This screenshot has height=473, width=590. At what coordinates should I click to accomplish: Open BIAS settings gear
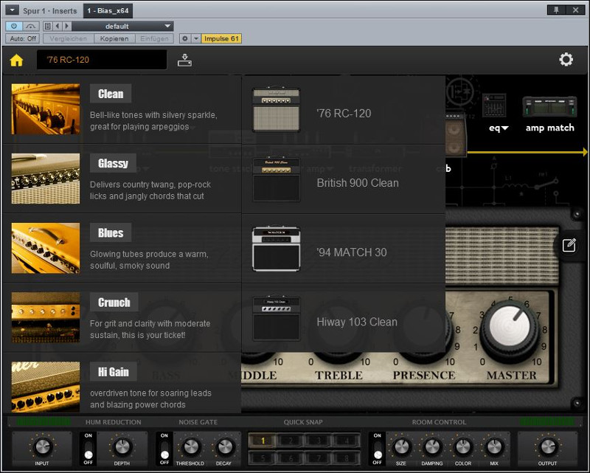click(566, 60)
